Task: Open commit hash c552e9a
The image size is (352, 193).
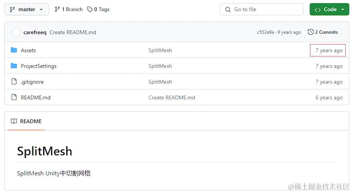Action: point(265,32)
